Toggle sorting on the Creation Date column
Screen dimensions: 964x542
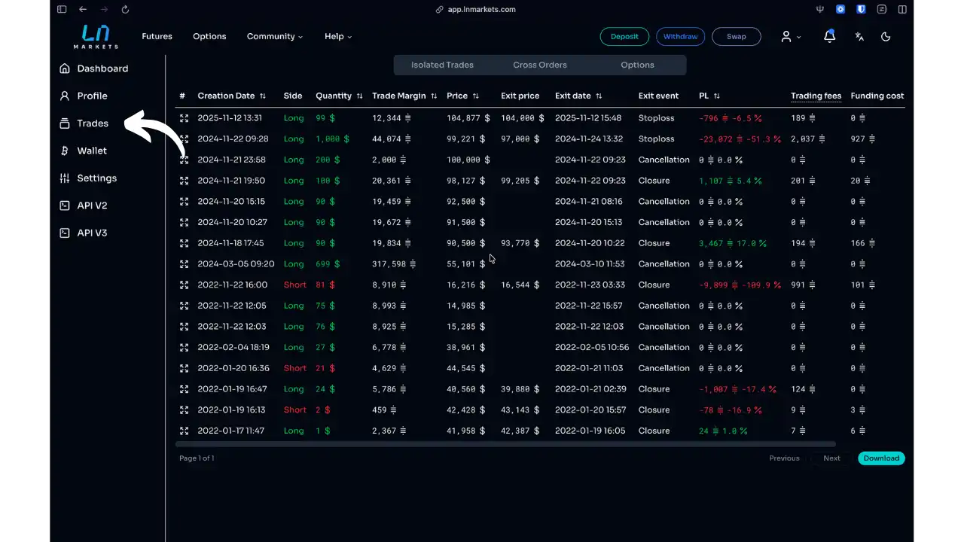(262, 96)
